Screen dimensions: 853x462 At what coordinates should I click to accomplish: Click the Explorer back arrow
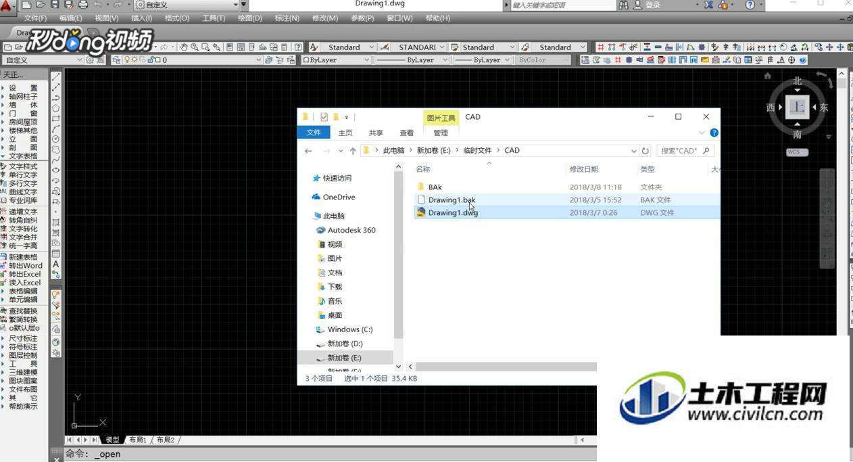(308, 151)
